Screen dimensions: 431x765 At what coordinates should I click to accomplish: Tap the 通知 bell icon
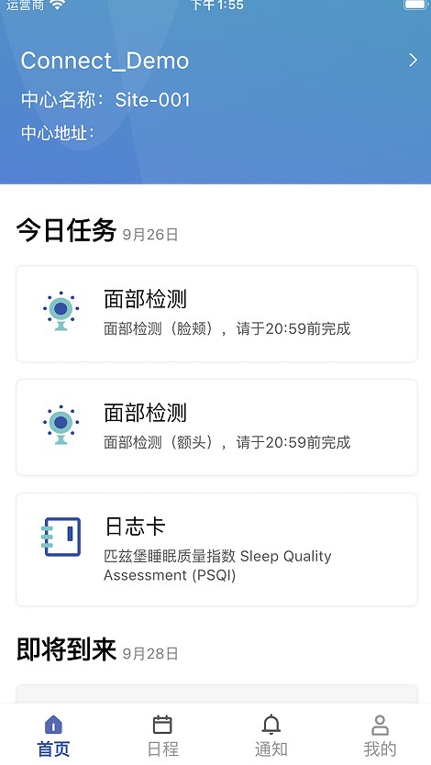pos(271,725)
